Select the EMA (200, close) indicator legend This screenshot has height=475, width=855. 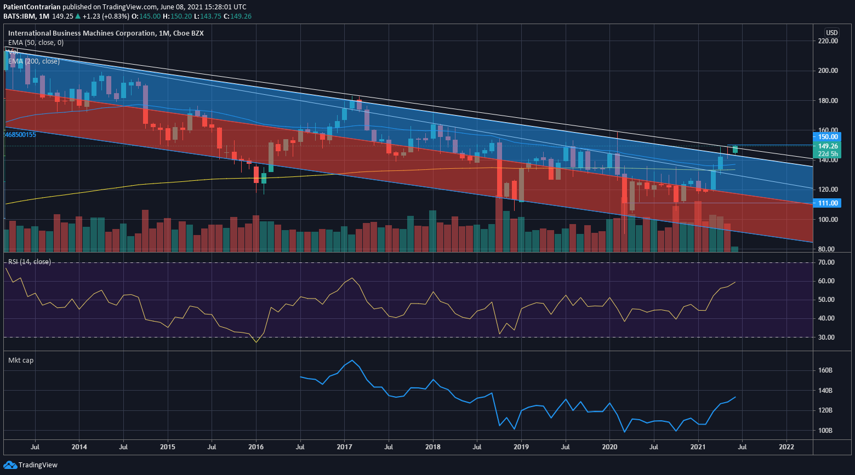[x=34, y=61]
